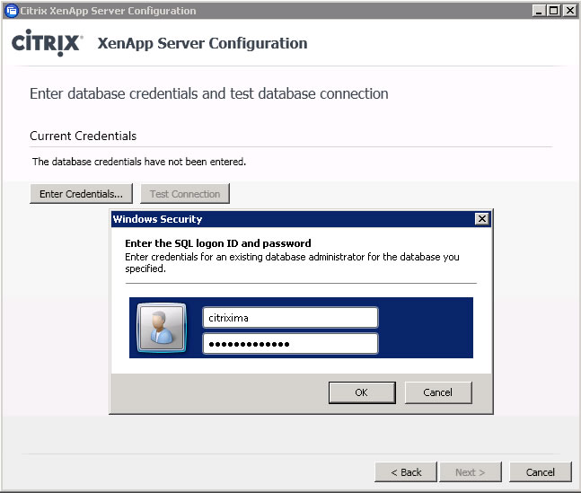Confirm credentials with the OK button
Image resolution: width=581 pixels, height=493 pixels.
point(362,392)
